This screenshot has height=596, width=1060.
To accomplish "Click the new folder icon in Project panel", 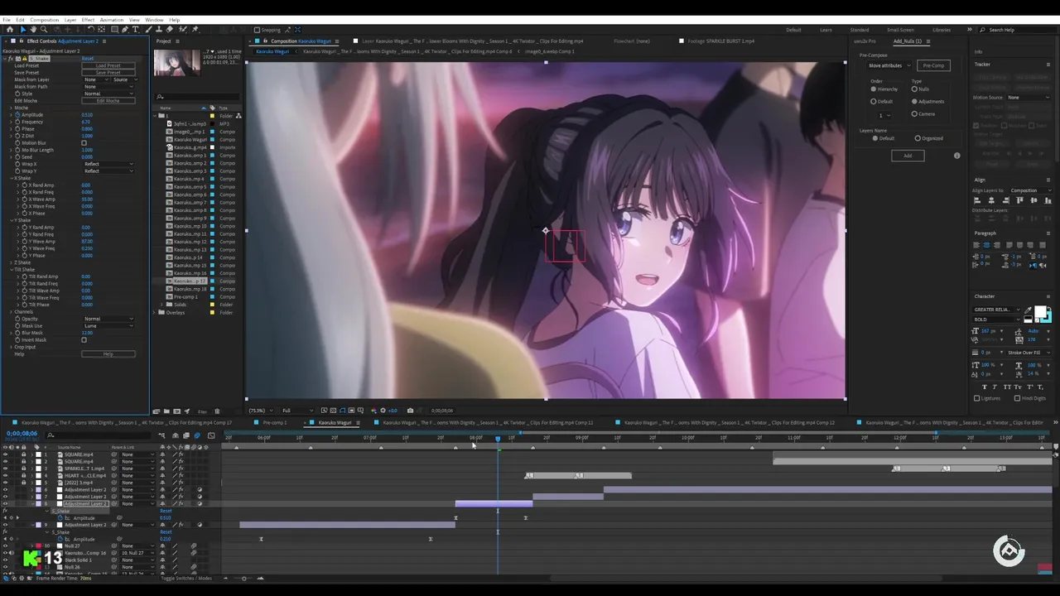I will click(x=166, y=411).
